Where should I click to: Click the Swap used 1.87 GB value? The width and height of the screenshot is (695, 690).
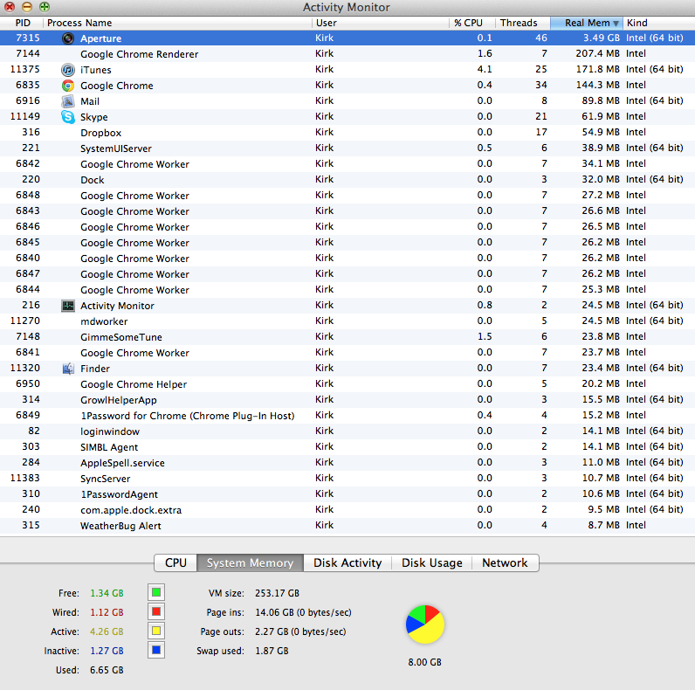pos(272,651)
